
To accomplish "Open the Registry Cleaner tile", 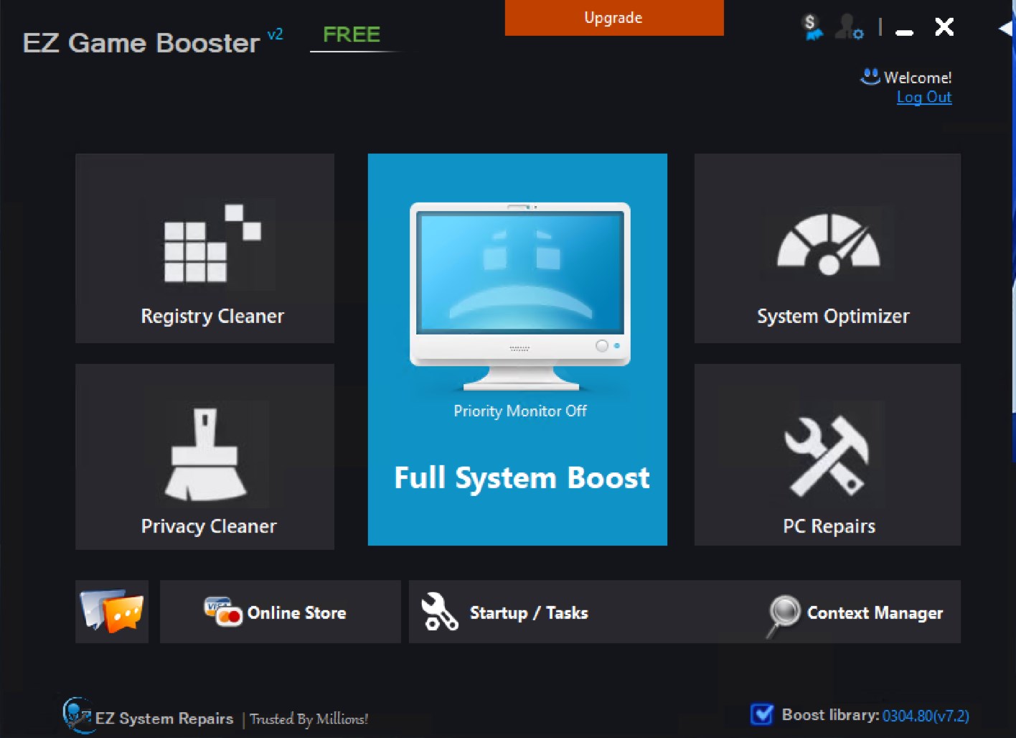I will point(204,248).
